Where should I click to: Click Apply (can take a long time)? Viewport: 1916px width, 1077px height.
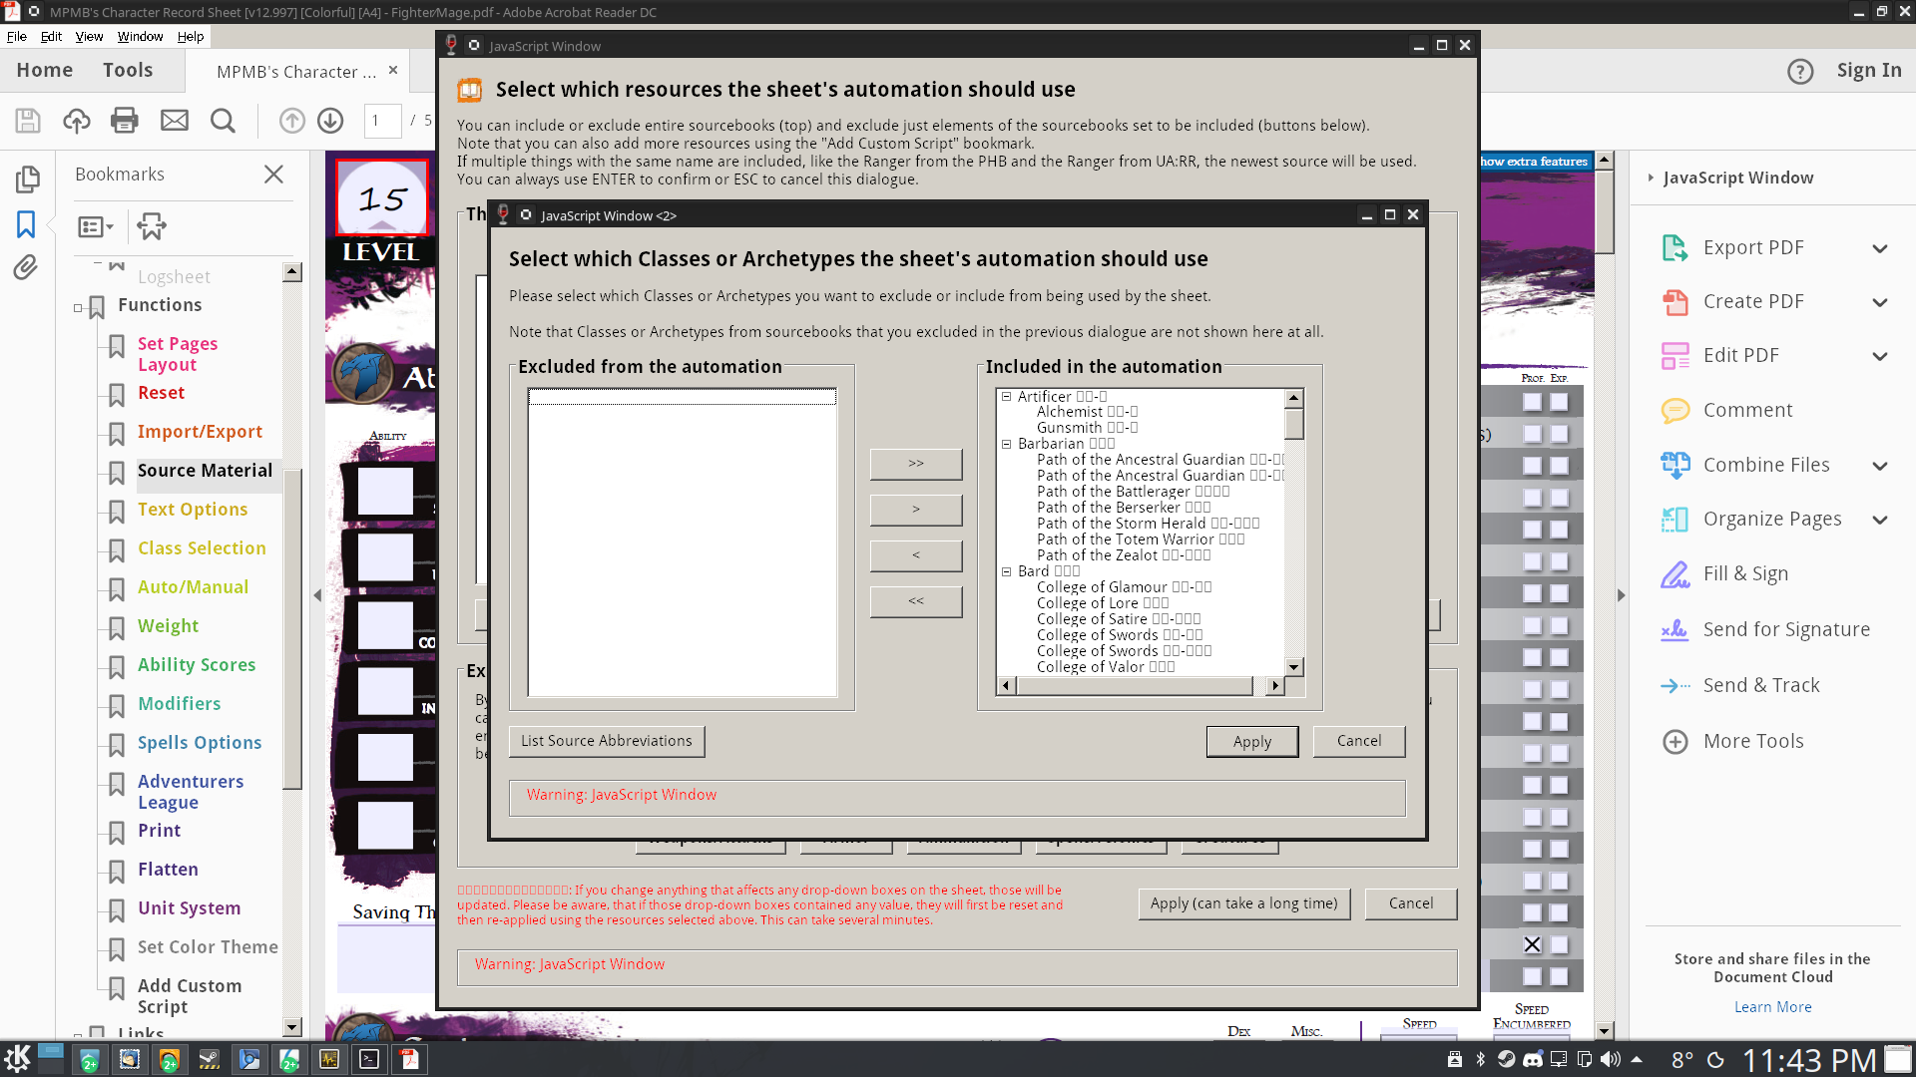click(1244, 903)
